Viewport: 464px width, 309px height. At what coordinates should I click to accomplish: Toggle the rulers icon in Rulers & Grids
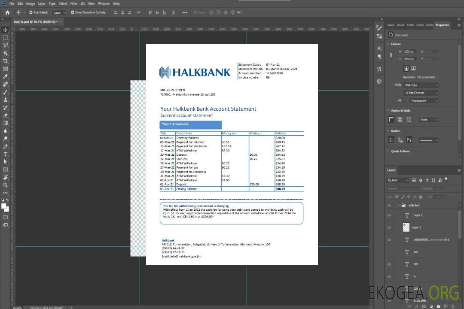click(391, 119)
